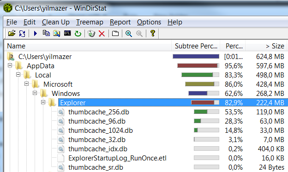Click the Command Prompt Here icon
The image size is (288, 172).
click(67, 33)
